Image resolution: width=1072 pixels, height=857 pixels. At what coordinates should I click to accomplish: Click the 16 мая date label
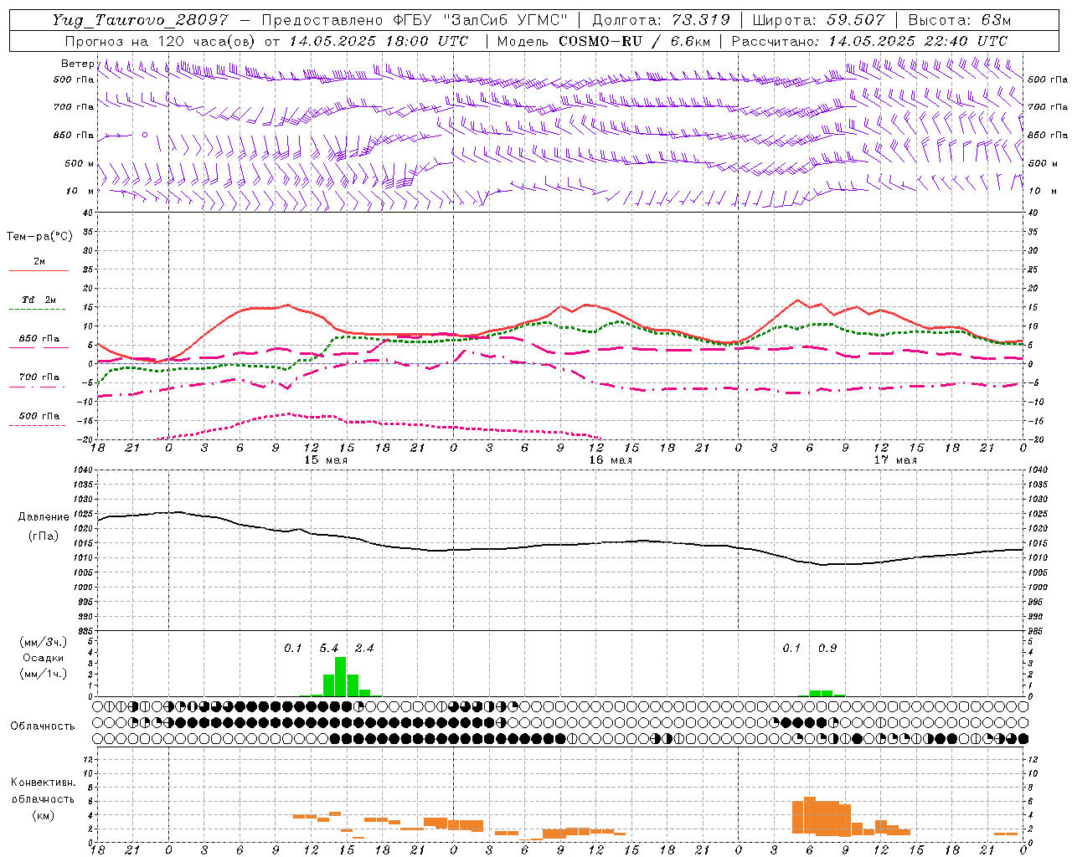click(611, 460)
